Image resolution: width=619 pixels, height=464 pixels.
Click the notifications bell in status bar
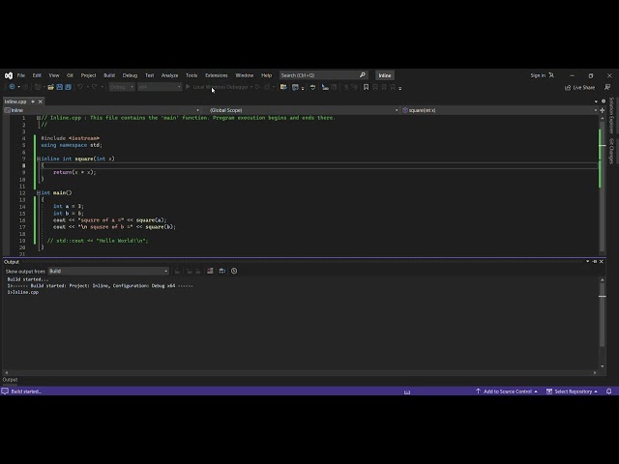[x=609, y=391]
